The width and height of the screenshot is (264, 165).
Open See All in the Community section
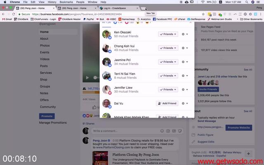pyautogui.click(x=248, y=70)
